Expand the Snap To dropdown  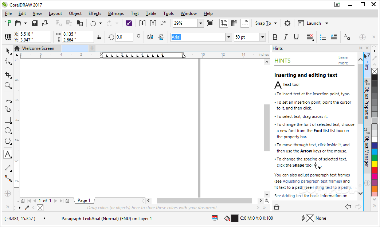pyautogui.click(x=275, y=23)
